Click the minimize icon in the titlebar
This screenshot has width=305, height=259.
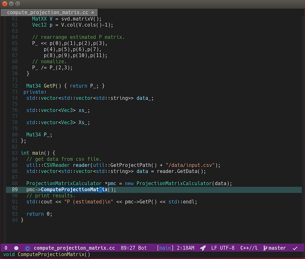tap(10, 4)
